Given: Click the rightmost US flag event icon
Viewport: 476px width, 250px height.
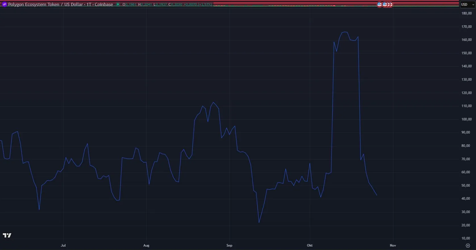Looking at the screenshot, I should 391,5.
